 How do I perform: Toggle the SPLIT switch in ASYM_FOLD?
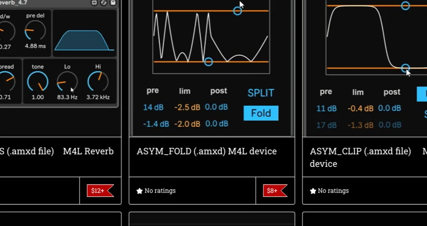click(260, 93)
